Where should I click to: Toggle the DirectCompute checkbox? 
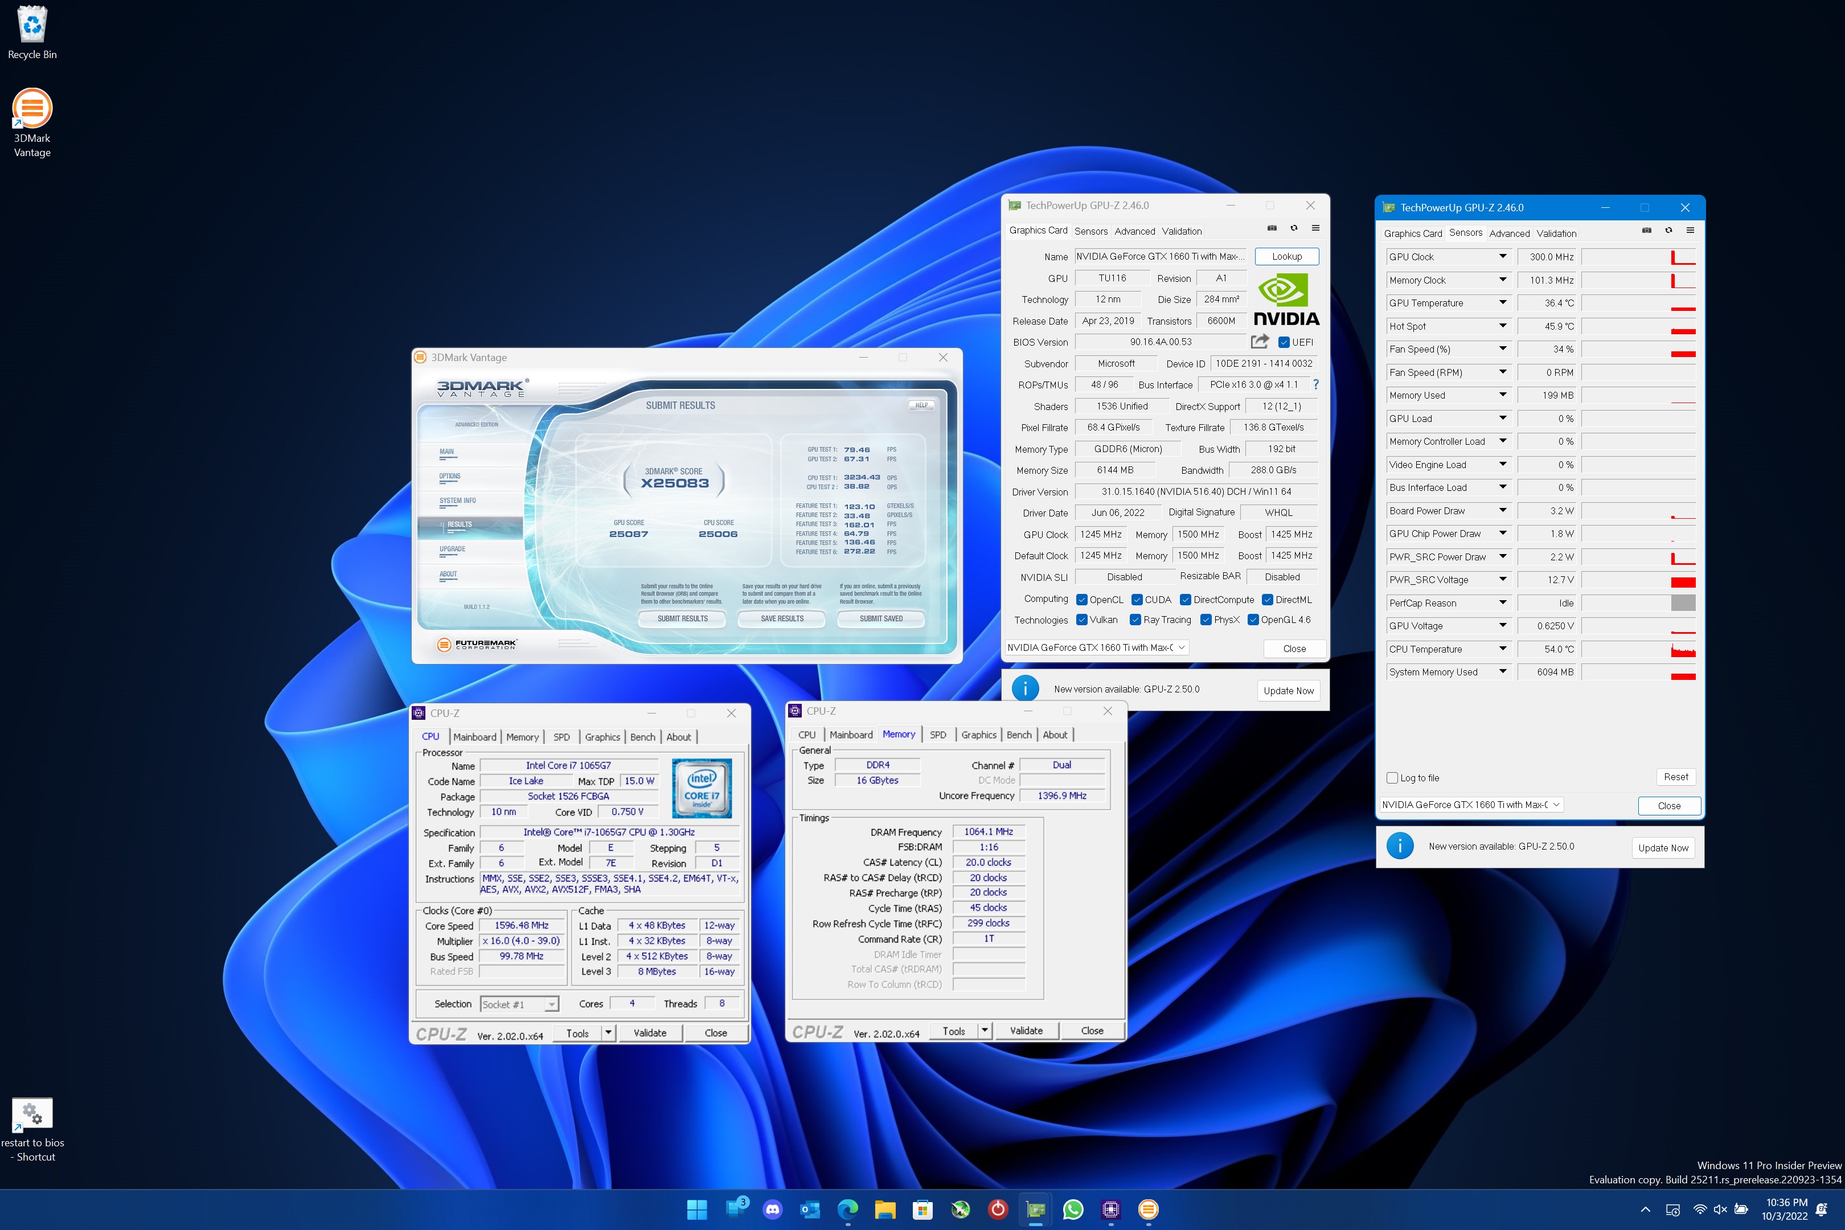pyautogui.click(x=1186, y=599)
